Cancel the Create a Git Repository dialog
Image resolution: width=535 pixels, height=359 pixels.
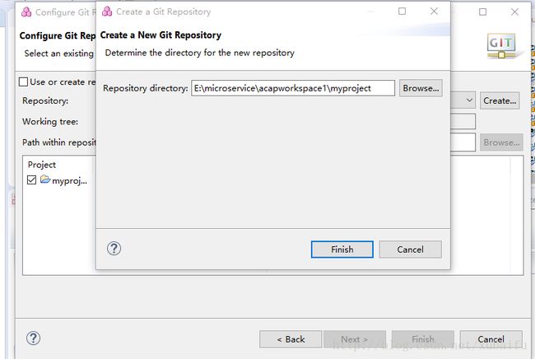410,249
